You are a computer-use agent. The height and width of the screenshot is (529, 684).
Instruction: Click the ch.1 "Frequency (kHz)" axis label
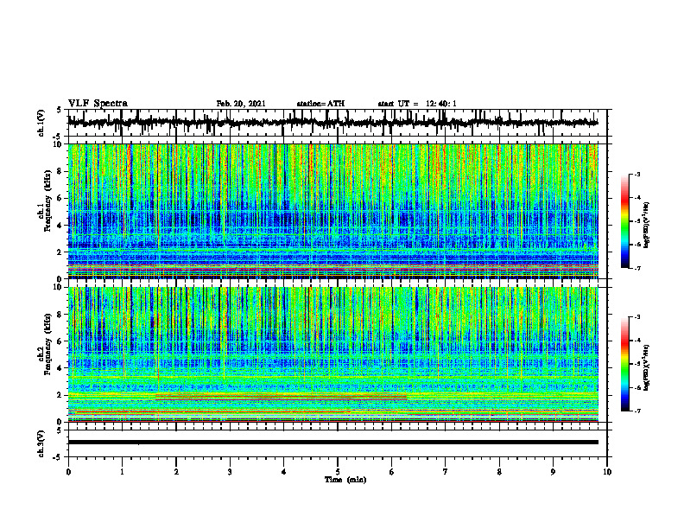coord(47,201)
